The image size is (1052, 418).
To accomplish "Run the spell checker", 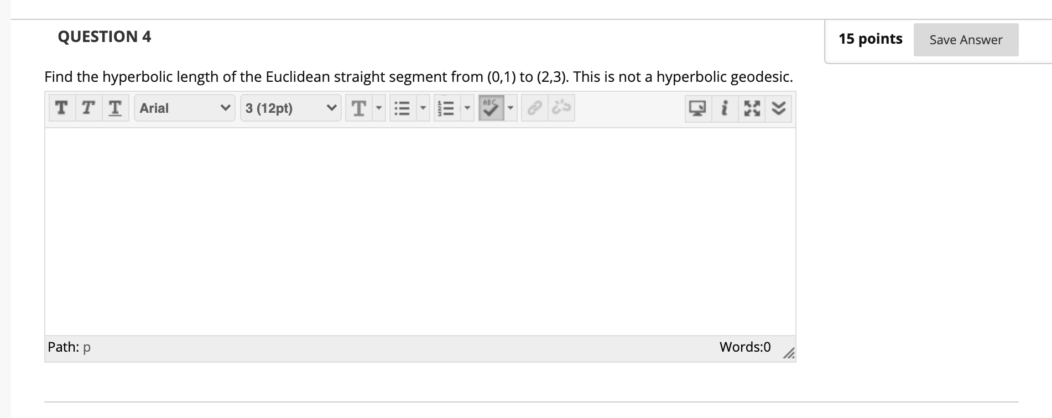I will click(x=491, y=108).
